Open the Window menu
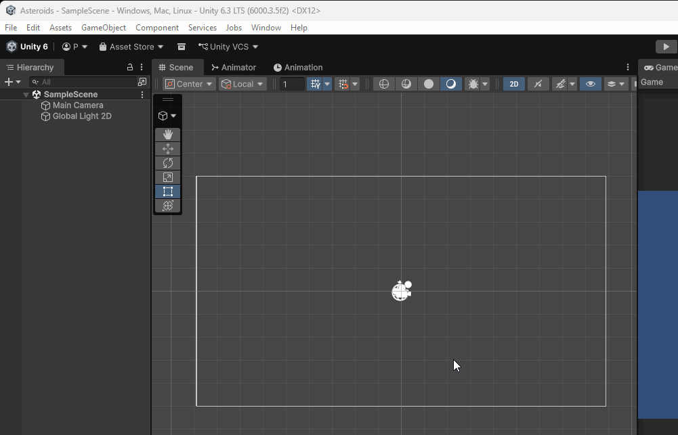The image size is (678, 435). 266,28
